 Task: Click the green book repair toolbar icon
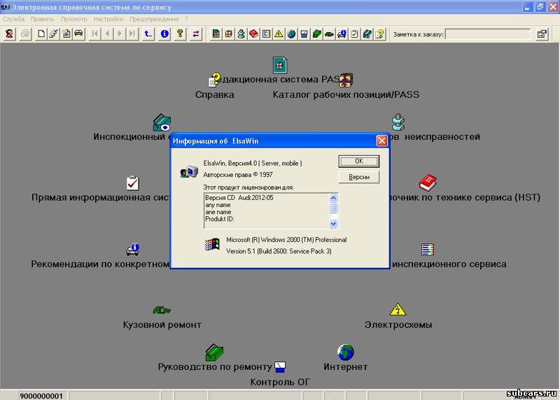317,34
